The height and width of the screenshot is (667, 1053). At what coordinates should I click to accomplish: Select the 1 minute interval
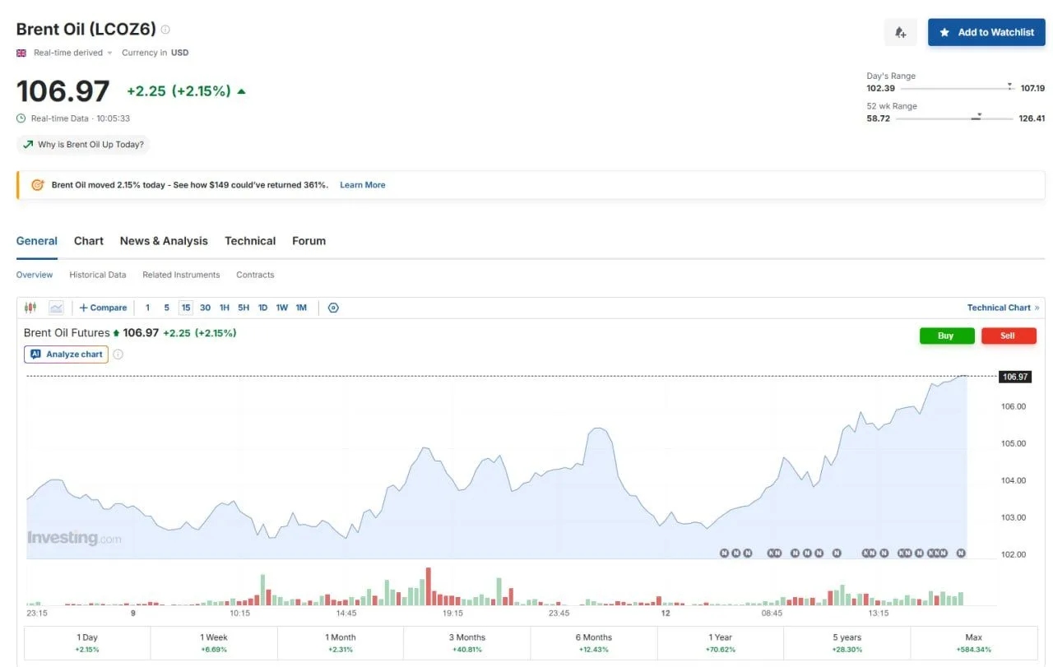[x=147, y=308]
